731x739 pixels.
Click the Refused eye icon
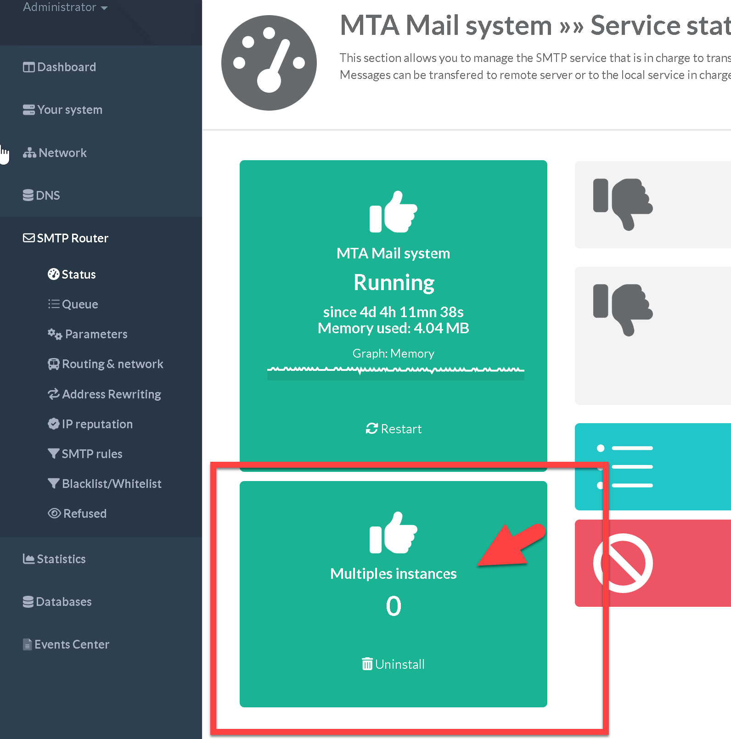[54, 514]
